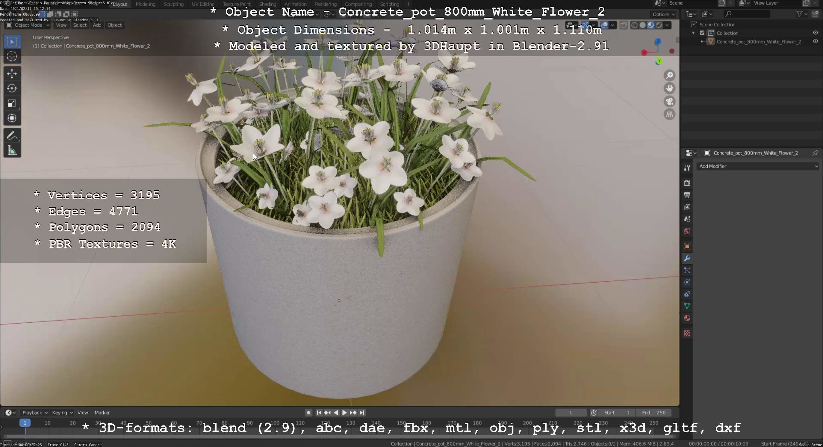Switch to Sculpting workspace tab
Screen dimensions: 823x447
(173, 4)
